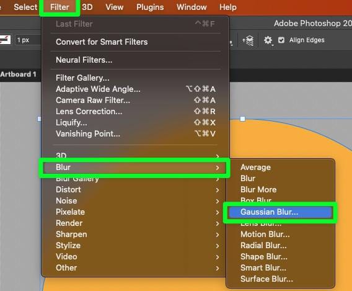Select the Artboard 1 document tab

tap(18, 74)
